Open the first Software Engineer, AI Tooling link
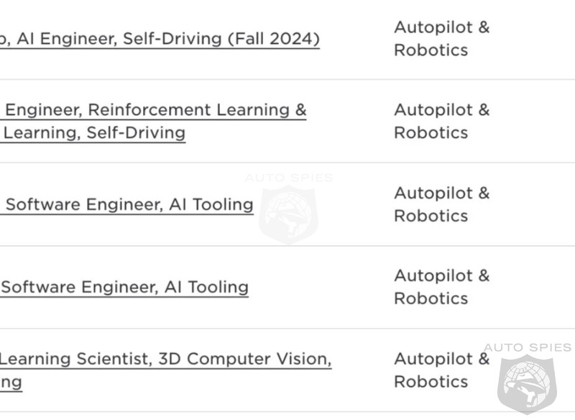Image resolution: width=575 pixels, height=420 pixels. point(127,205)
